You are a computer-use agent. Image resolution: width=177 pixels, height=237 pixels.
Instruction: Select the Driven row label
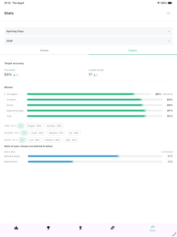pos(10,105)
